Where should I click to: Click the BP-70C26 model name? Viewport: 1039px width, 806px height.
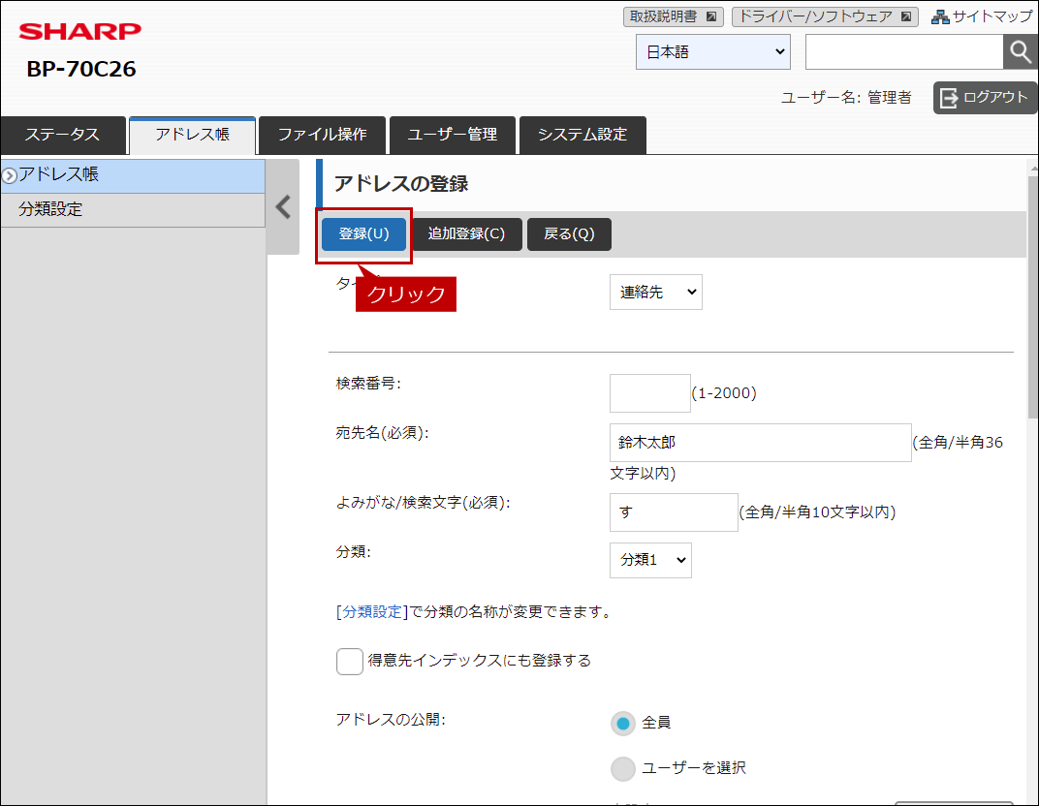(80, 69)
